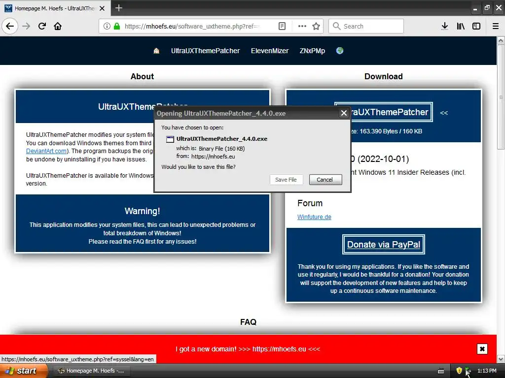Open the Windows start button
Viewport: 505px width, 378px height.
(23, 371)
